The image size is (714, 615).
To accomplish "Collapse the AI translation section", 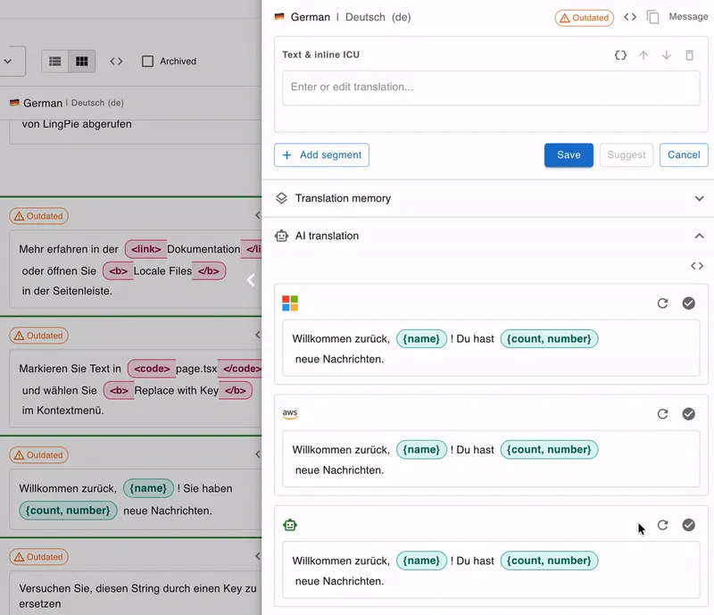I will pyautogui.click(x=699, y=236).
